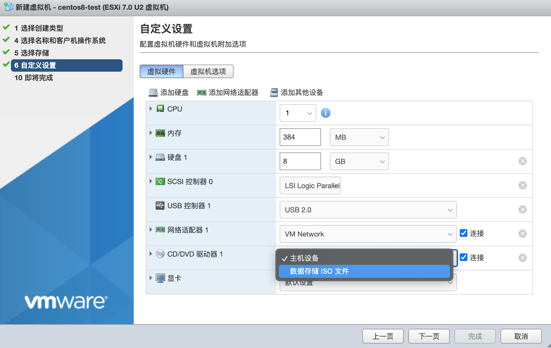Open the LSI Logic Parallel controller dropdown
This screenshot has width=551, height=348.
310,186
